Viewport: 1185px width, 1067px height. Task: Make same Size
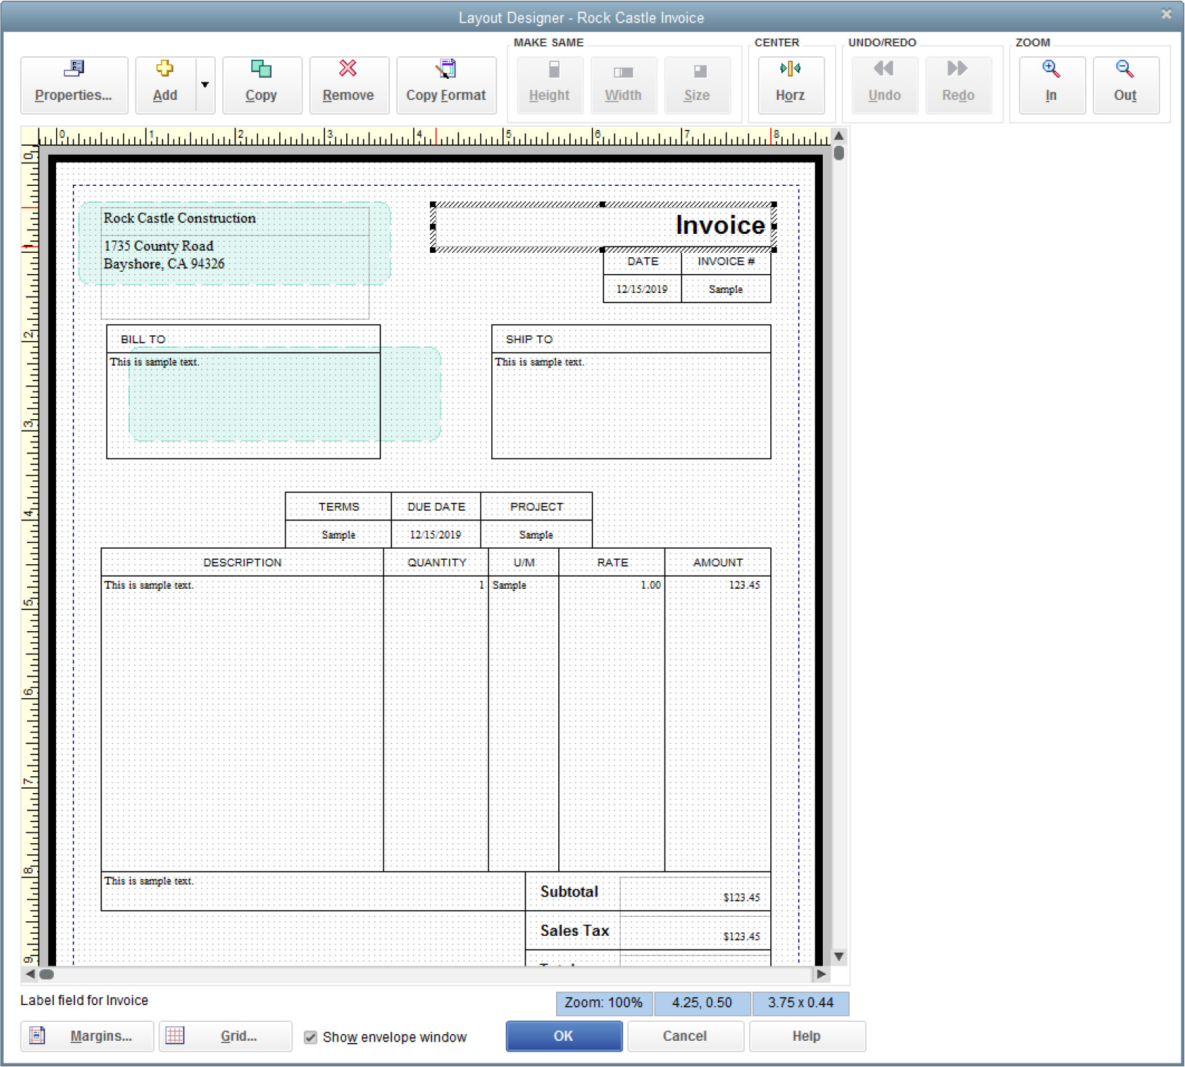[697, 85]
